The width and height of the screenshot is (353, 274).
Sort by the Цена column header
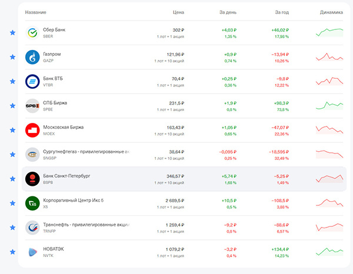(178, 12)
